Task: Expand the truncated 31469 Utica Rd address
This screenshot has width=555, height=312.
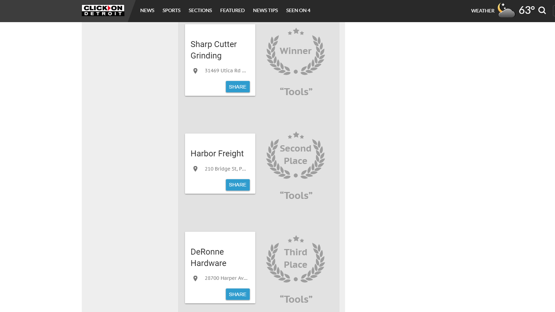Action: 225,71
